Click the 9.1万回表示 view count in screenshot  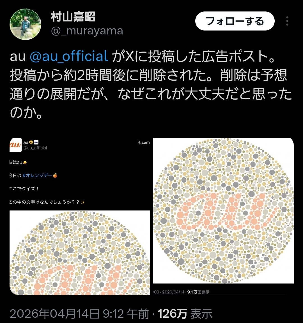pyautogui.click(x=198, y=292)
